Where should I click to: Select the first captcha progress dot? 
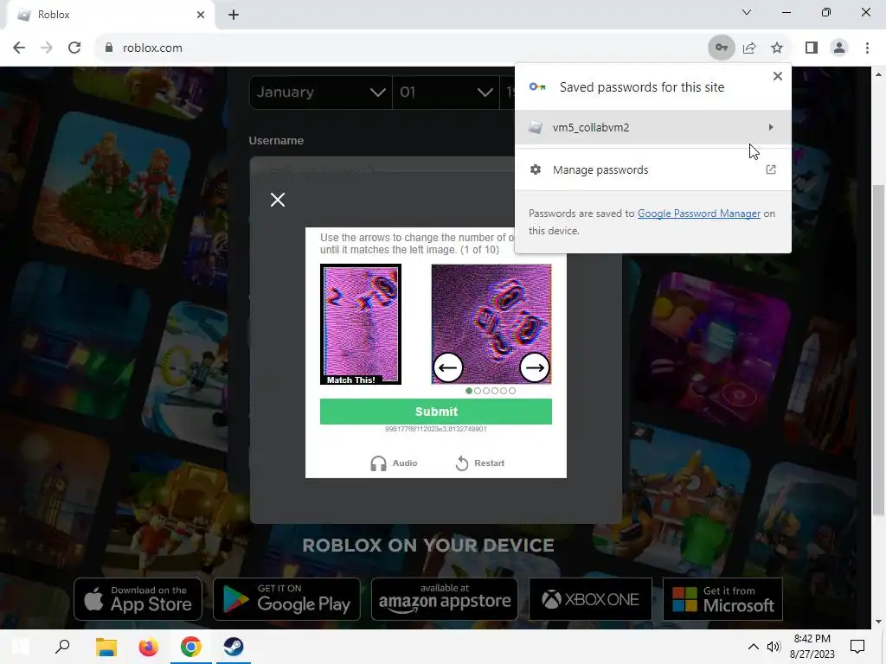(469, 391)
